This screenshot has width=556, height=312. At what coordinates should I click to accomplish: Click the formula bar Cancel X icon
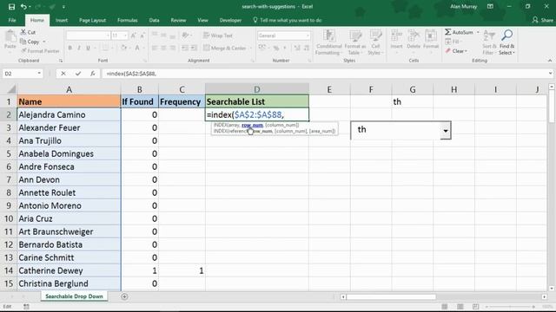point(63,74)
